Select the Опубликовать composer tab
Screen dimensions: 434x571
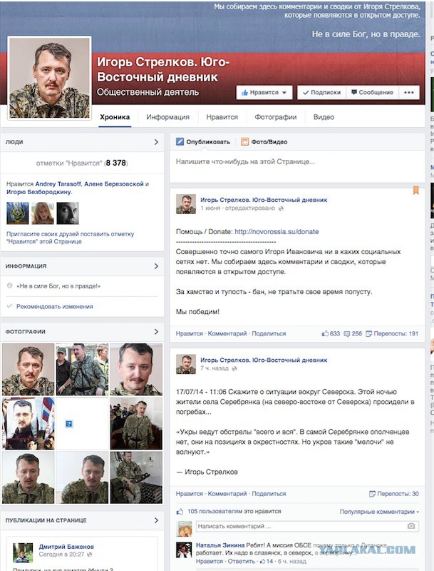point(203,142)
